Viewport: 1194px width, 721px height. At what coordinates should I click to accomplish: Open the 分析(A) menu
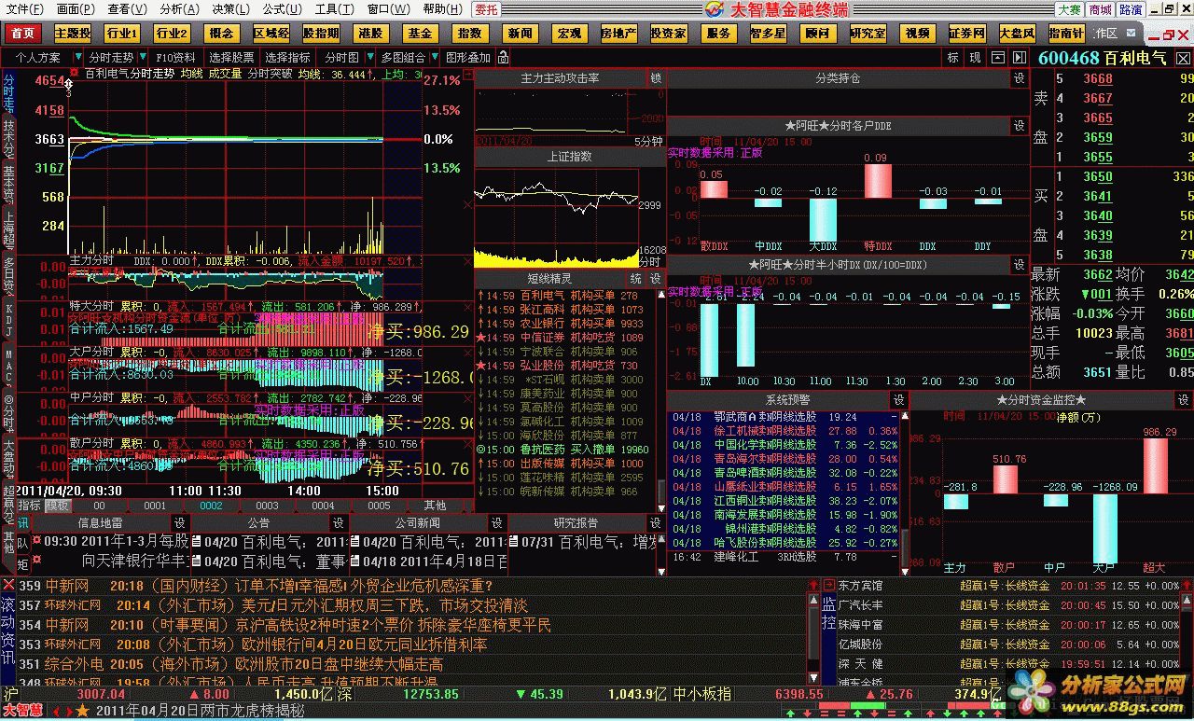pos(179,9)
